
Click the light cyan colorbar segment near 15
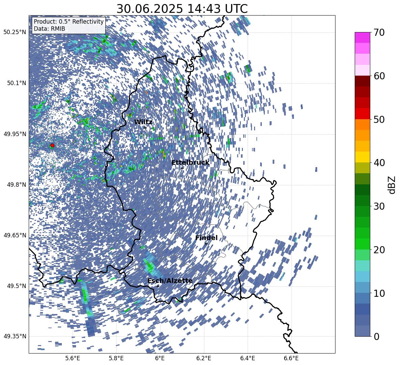362,266
